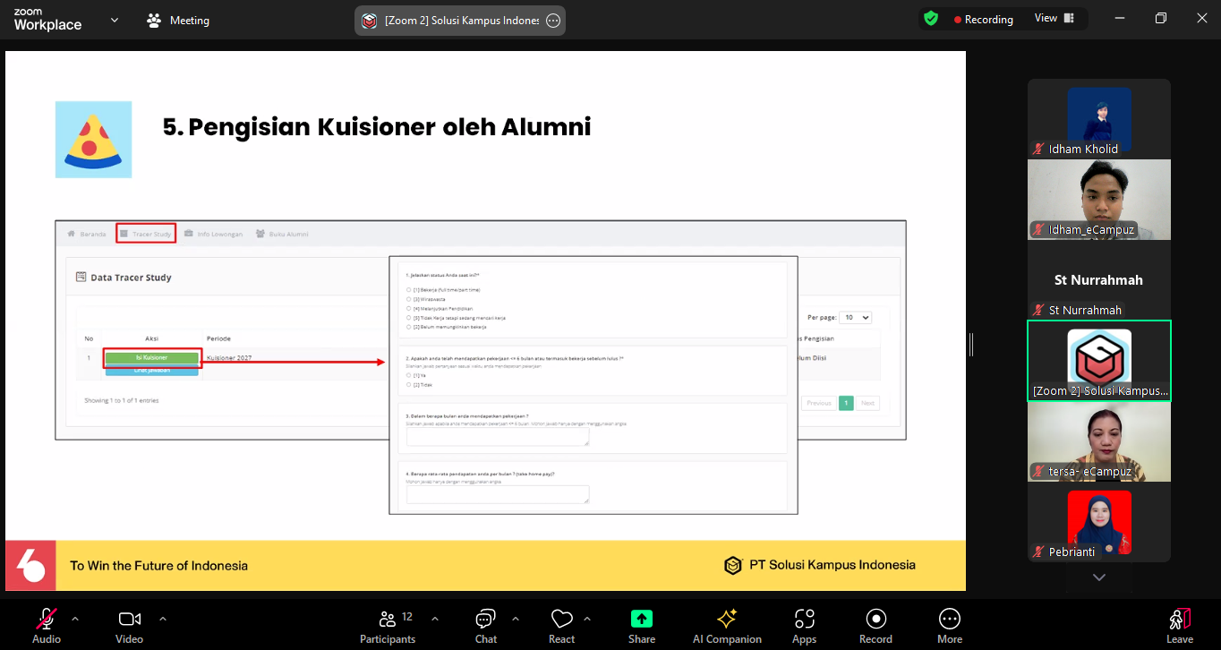Click the green "Isi Kuisioner" button
1221x650 pixels.
pos(151,357)
